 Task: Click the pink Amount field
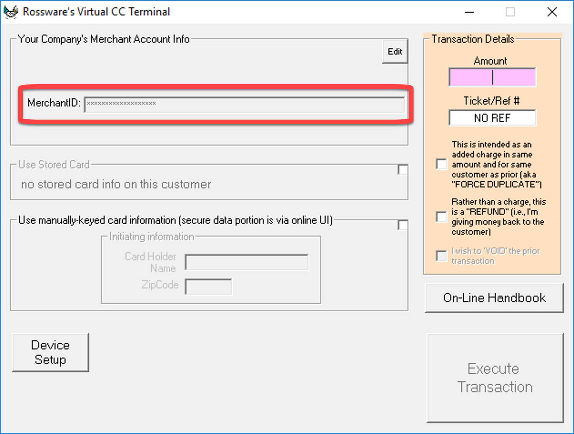(x=492, y=77)
